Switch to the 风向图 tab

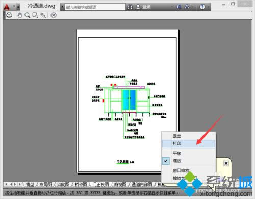pos(63,184)
